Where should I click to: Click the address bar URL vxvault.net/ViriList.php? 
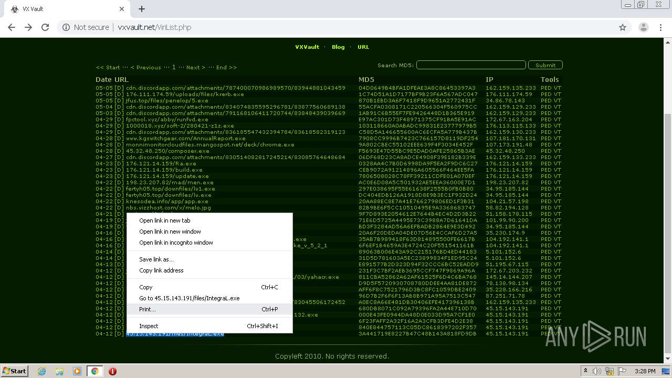coord(154,27)
